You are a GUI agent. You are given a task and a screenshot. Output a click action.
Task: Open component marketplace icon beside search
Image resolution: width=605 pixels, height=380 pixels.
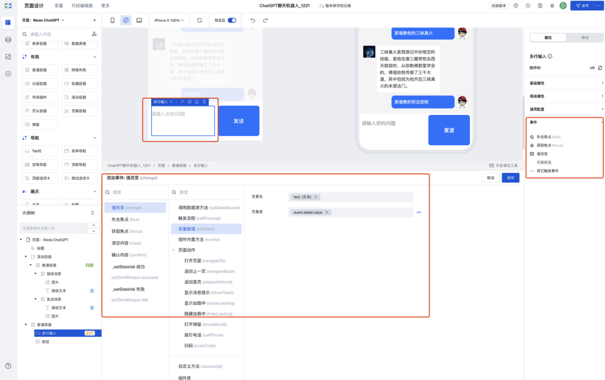(x=94, y=34)
